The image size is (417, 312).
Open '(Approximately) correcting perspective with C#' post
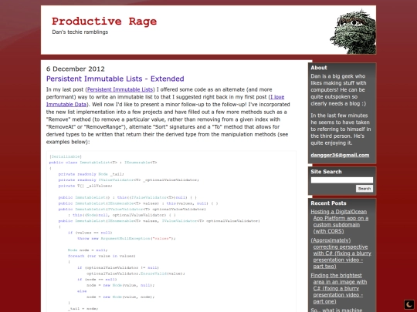(341, 253)
